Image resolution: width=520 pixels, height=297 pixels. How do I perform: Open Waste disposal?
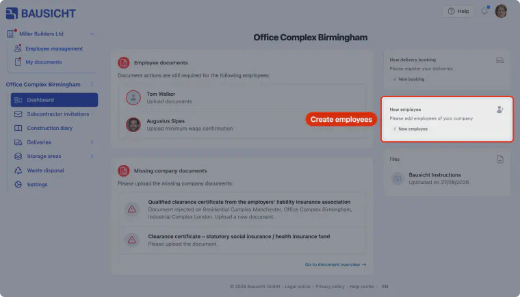click(x=45, y=170)
